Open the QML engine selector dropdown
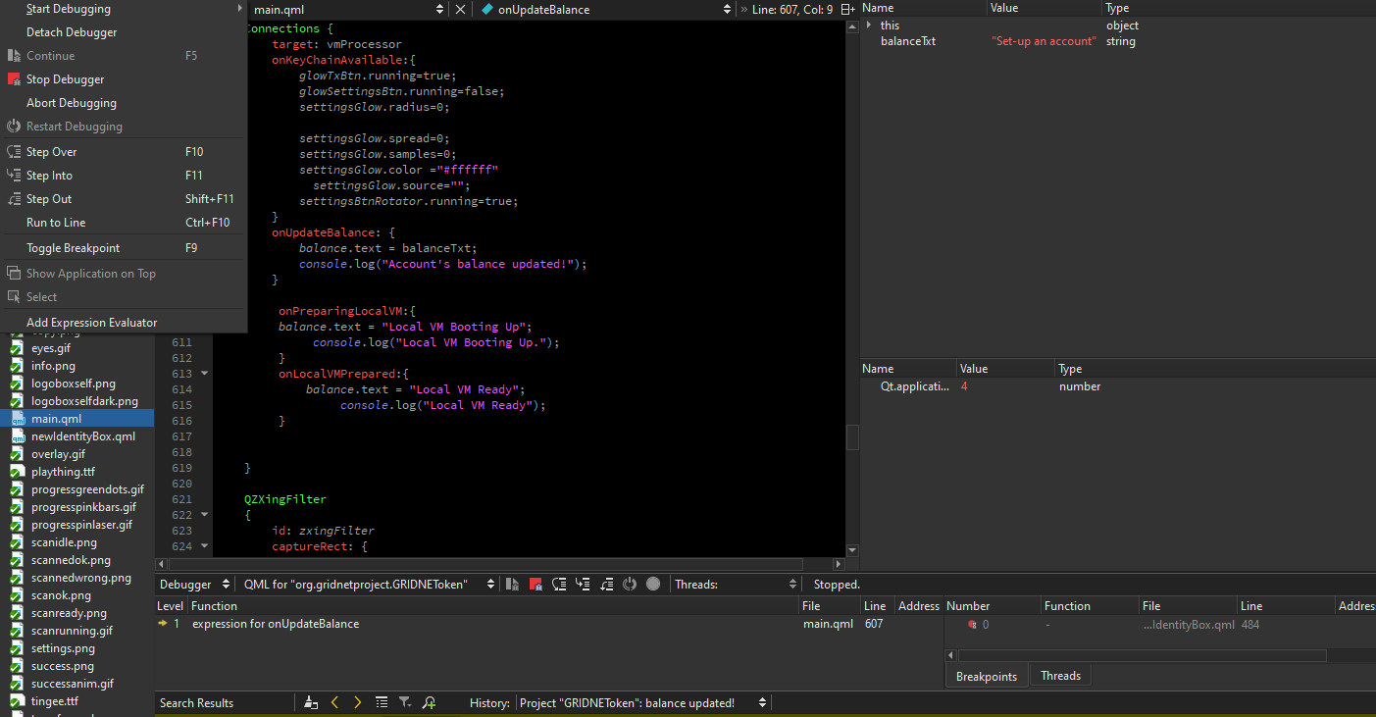The width and height of the screenshot is (1376, 717). 369,584
